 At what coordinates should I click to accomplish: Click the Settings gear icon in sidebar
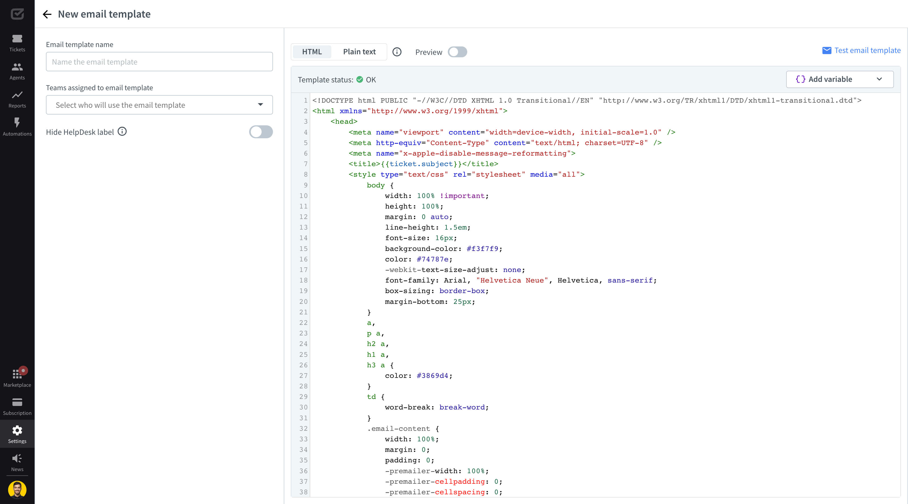pyautogui.click(x=17, y=430)
